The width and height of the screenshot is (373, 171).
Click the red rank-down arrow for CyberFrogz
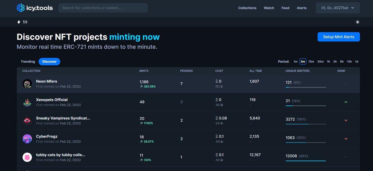click(346, 139)
